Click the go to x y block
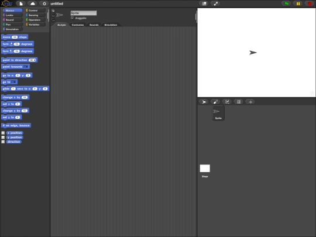The width and height of the screenshot is (316, 237). pyautogui.click(x=17, y=75)
